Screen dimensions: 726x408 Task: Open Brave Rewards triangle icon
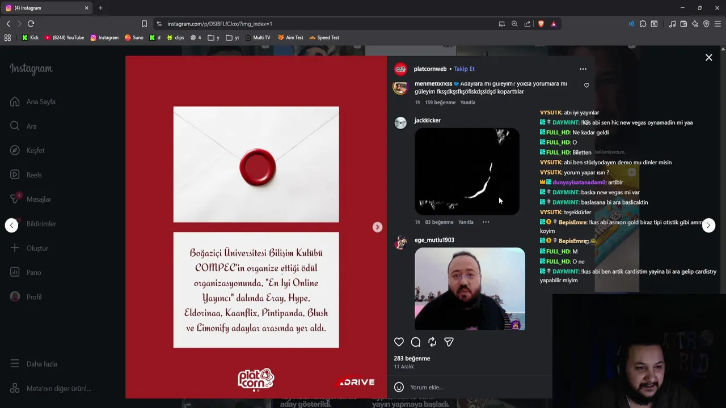point(554,24)
